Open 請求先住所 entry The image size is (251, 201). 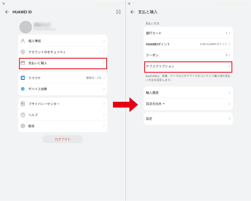click(188, 104)
